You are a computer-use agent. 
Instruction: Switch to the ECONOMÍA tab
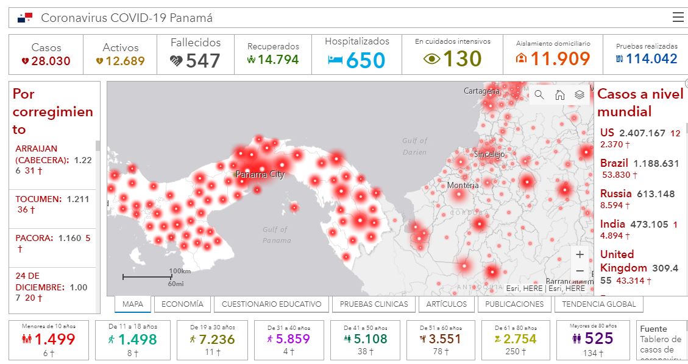[183, 304]
